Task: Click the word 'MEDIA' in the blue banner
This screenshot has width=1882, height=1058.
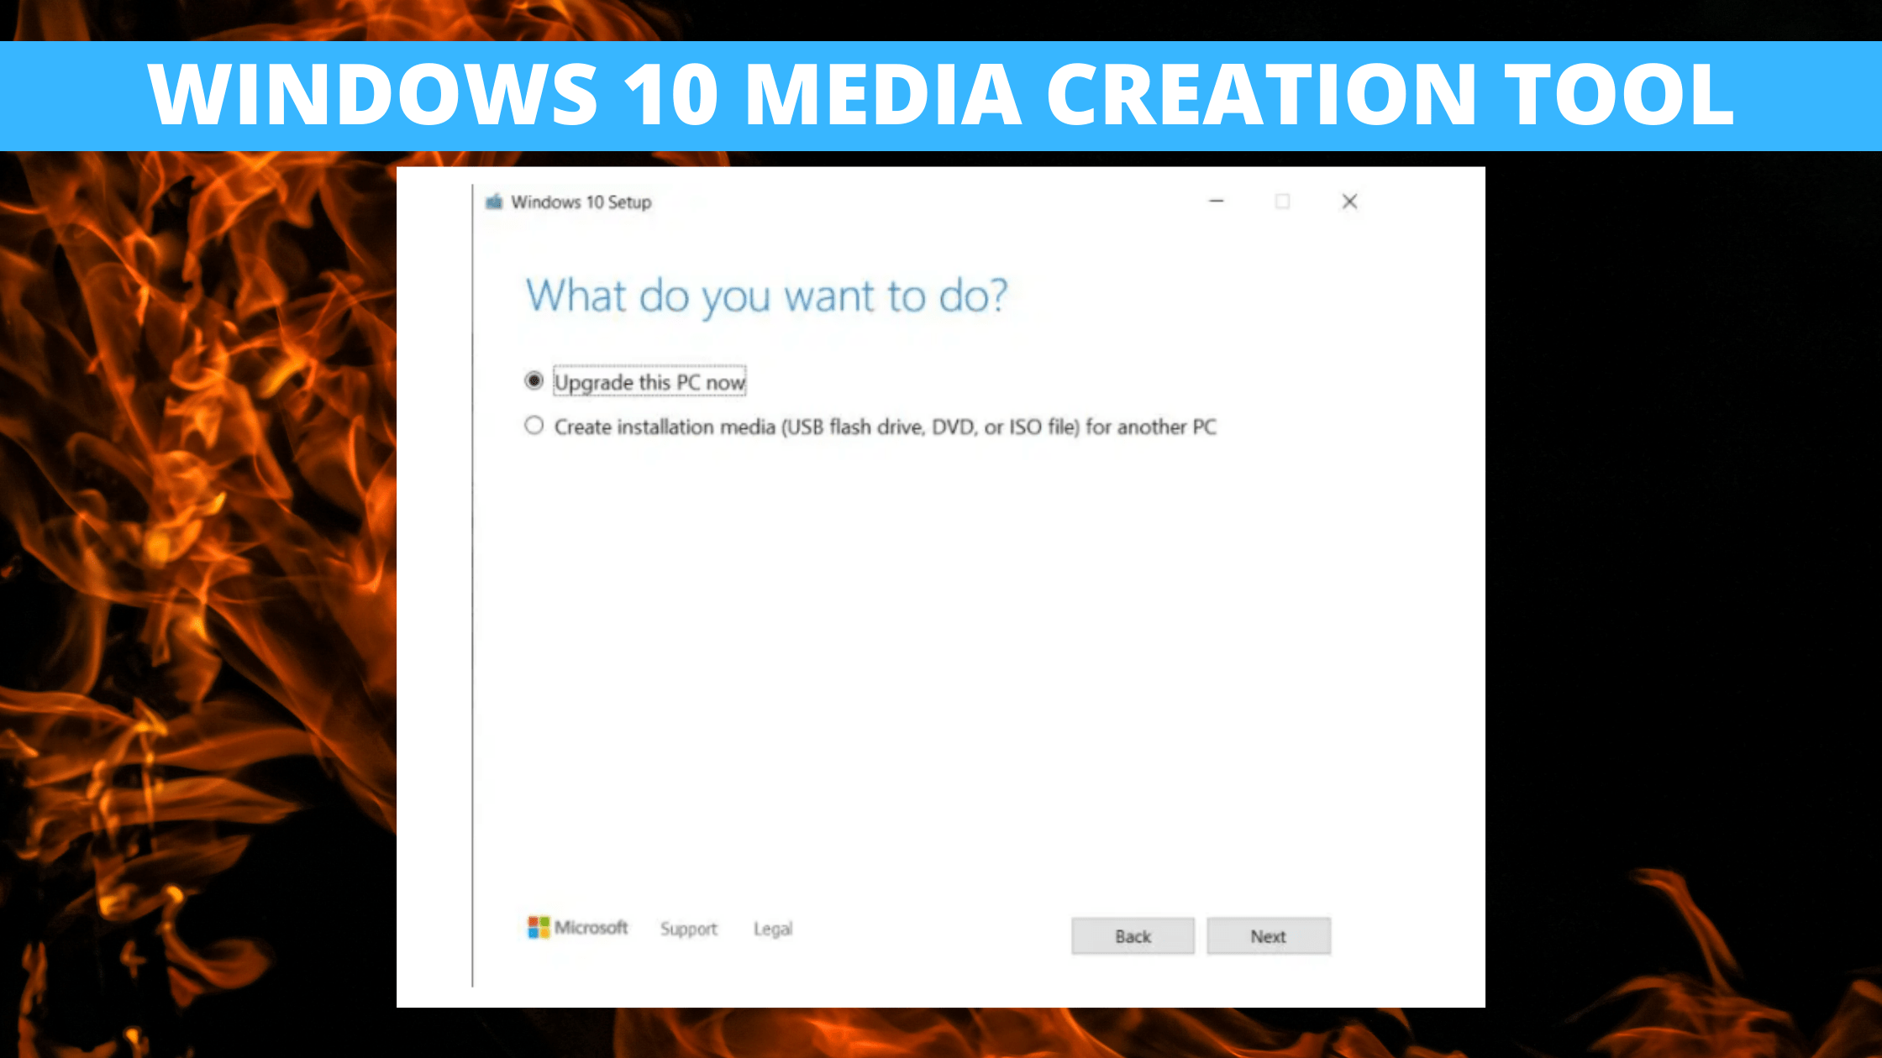Action: click(882, 94)
